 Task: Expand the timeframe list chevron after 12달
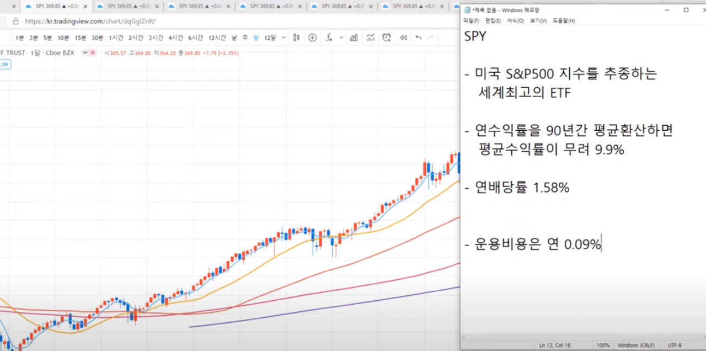tap(284, 38)
